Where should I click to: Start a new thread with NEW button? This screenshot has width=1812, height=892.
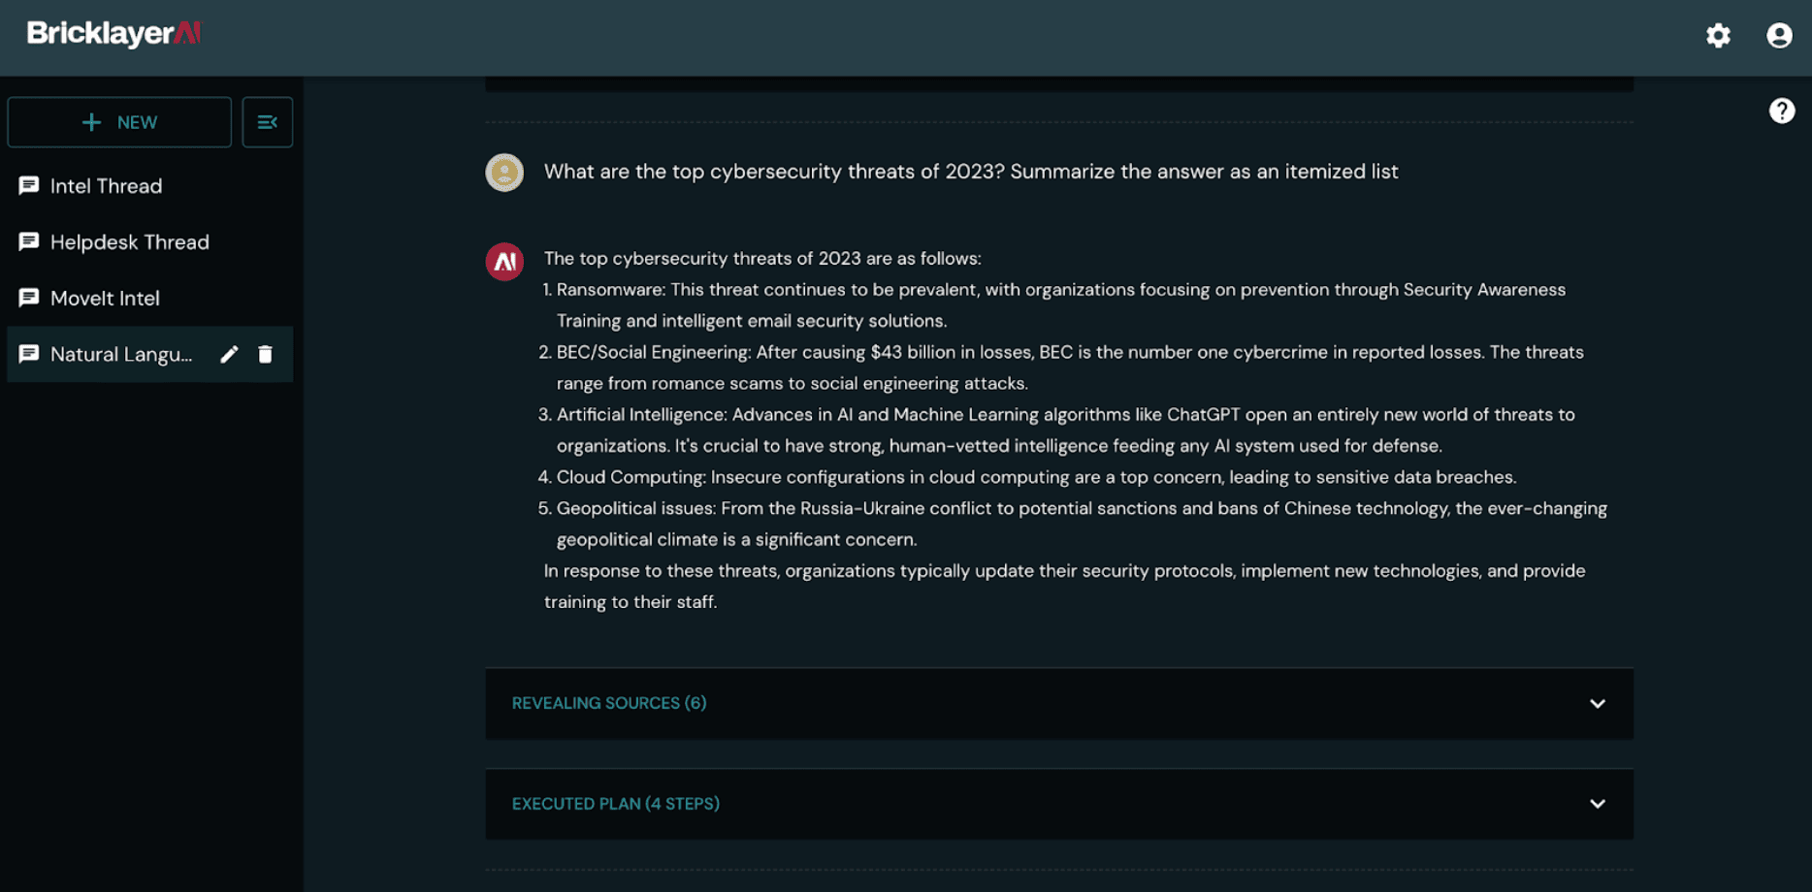click(119, 122)
